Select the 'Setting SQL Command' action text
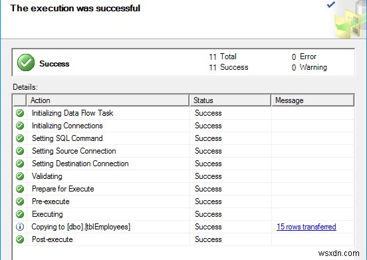 67,138
